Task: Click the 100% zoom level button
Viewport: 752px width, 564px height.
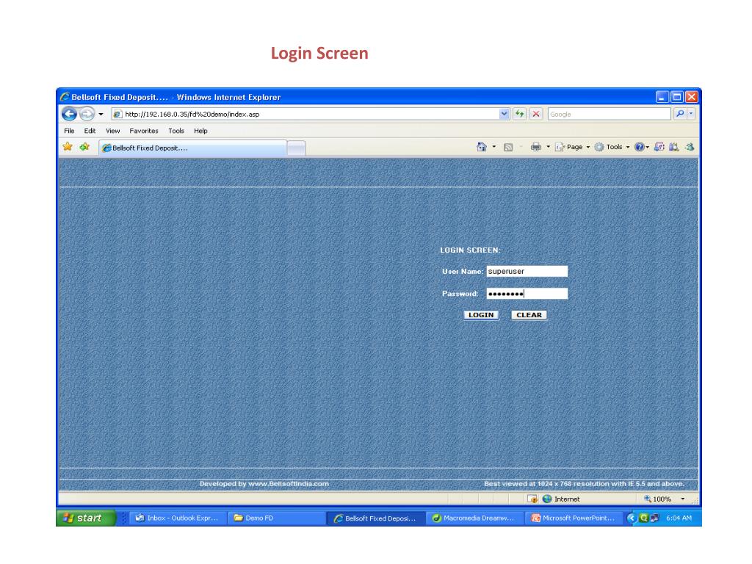Action: tap(658, 499)
